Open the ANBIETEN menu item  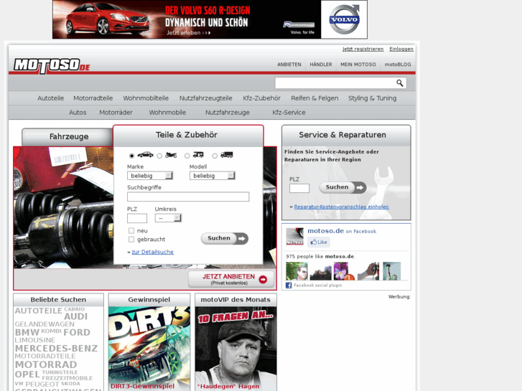click(x=289, y=65)
